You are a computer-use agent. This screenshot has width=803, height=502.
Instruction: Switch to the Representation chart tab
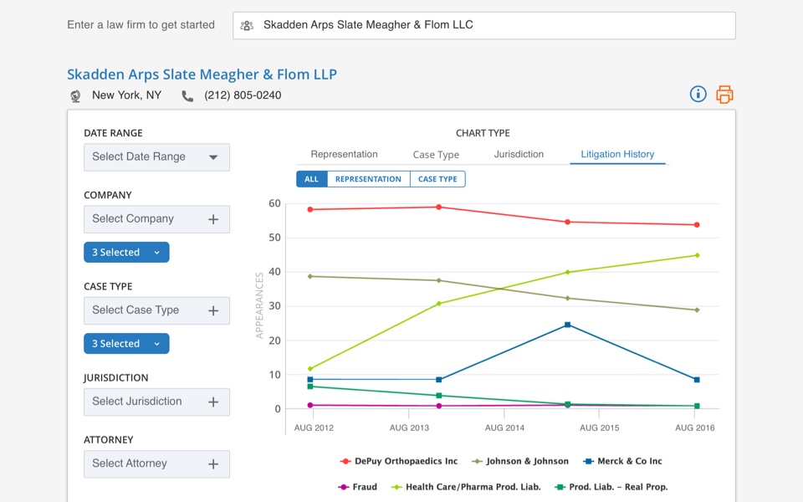(344, 154)
